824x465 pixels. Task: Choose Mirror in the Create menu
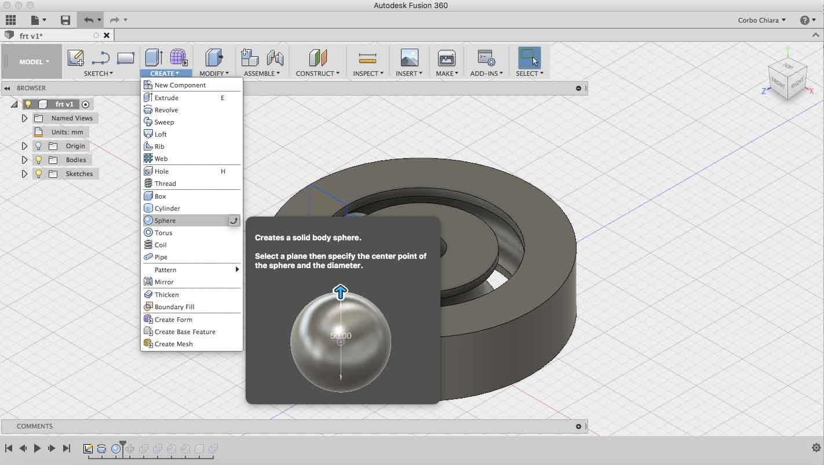(x=192, y=282)
